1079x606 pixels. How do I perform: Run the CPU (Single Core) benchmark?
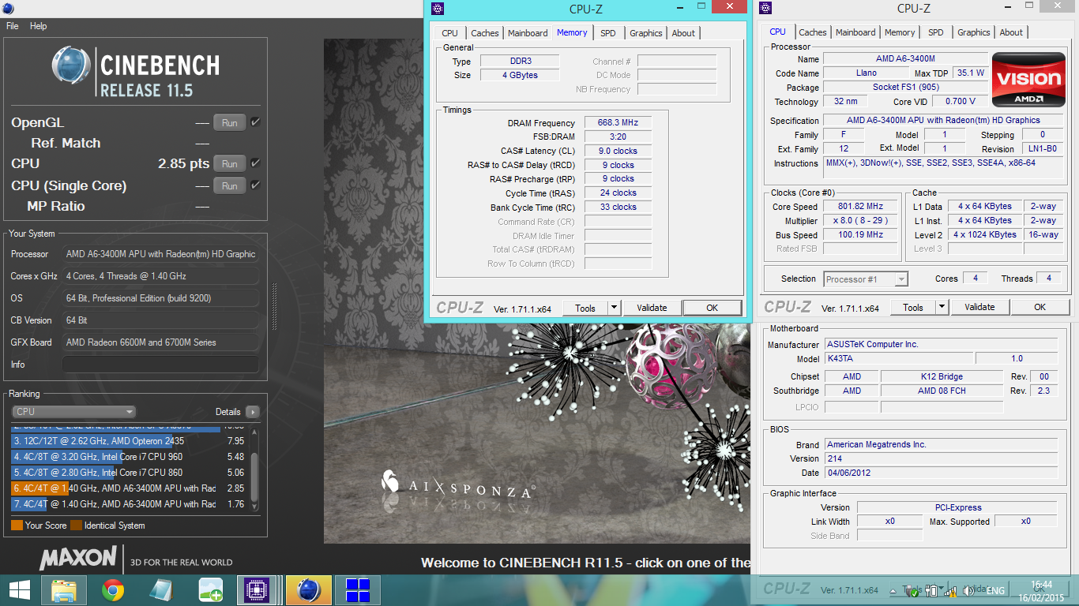pos(230,185)
